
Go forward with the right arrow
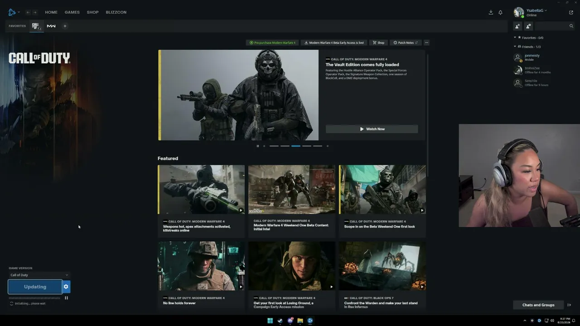[35, 12]
